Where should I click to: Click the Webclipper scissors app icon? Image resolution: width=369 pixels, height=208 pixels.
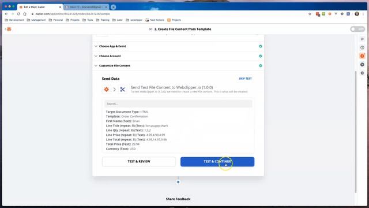point(122,90)
